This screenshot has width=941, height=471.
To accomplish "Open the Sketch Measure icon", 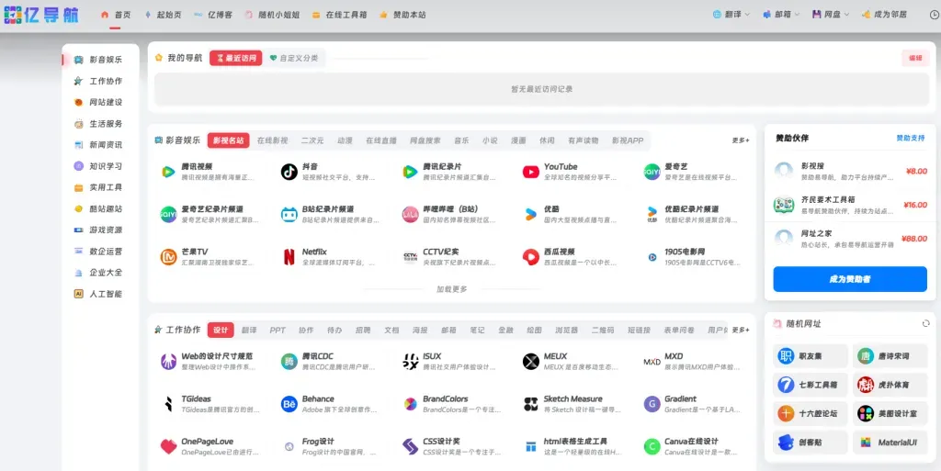I will [x=530, y=404].
